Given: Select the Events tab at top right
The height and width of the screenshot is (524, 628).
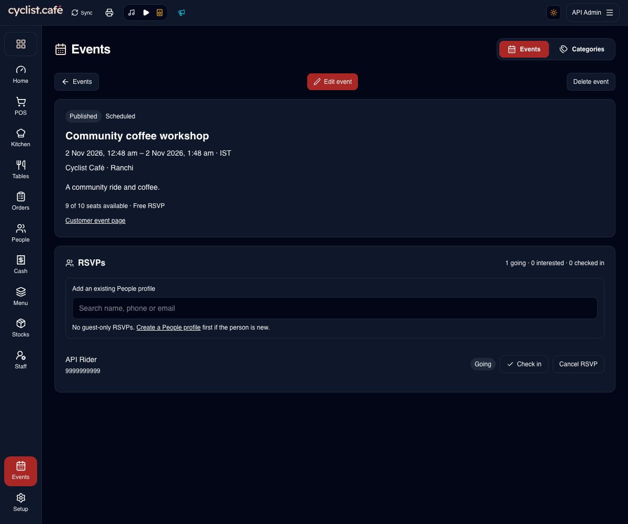Looking at the screenshot, I should point(524,49).
